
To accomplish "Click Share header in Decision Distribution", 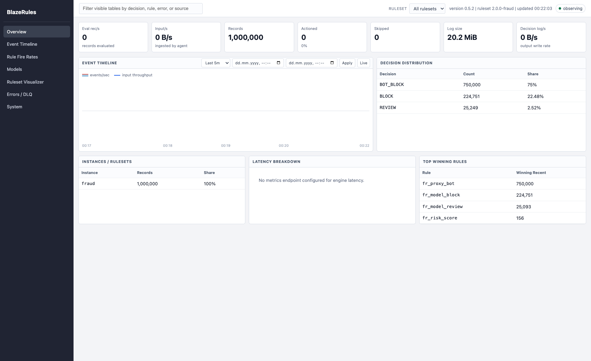I will pyautogui.click(x=533, y=74).
